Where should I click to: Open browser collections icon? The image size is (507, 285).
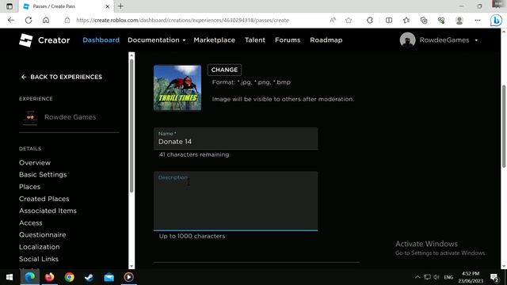(x=424, y=20)
